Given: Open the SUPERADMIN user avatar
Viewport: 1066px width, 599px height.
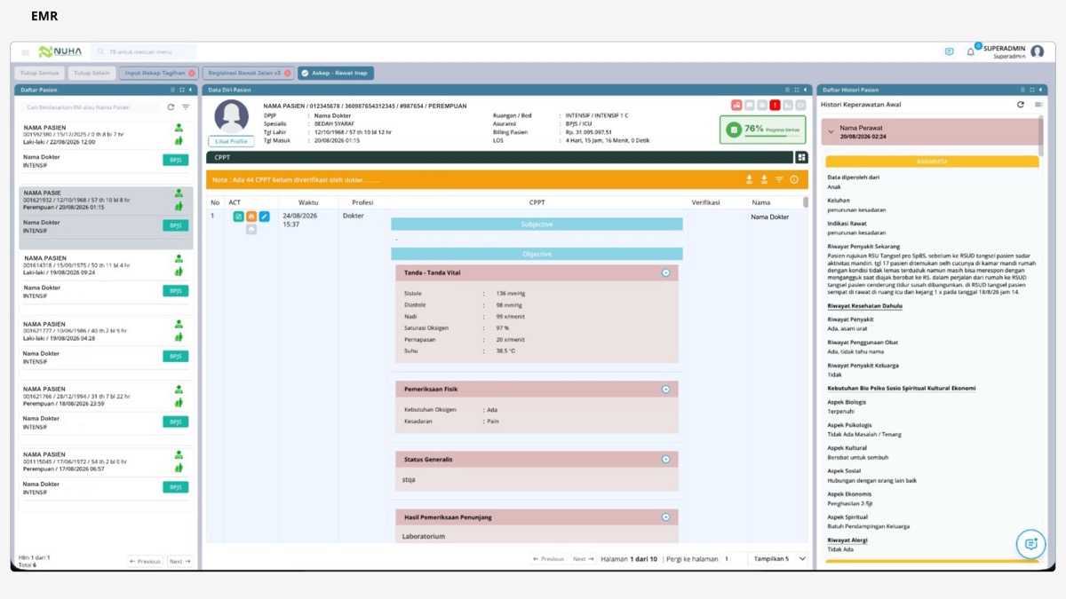Looking at the screenshot, I should pyautogui.click(x=1038, y=52).
